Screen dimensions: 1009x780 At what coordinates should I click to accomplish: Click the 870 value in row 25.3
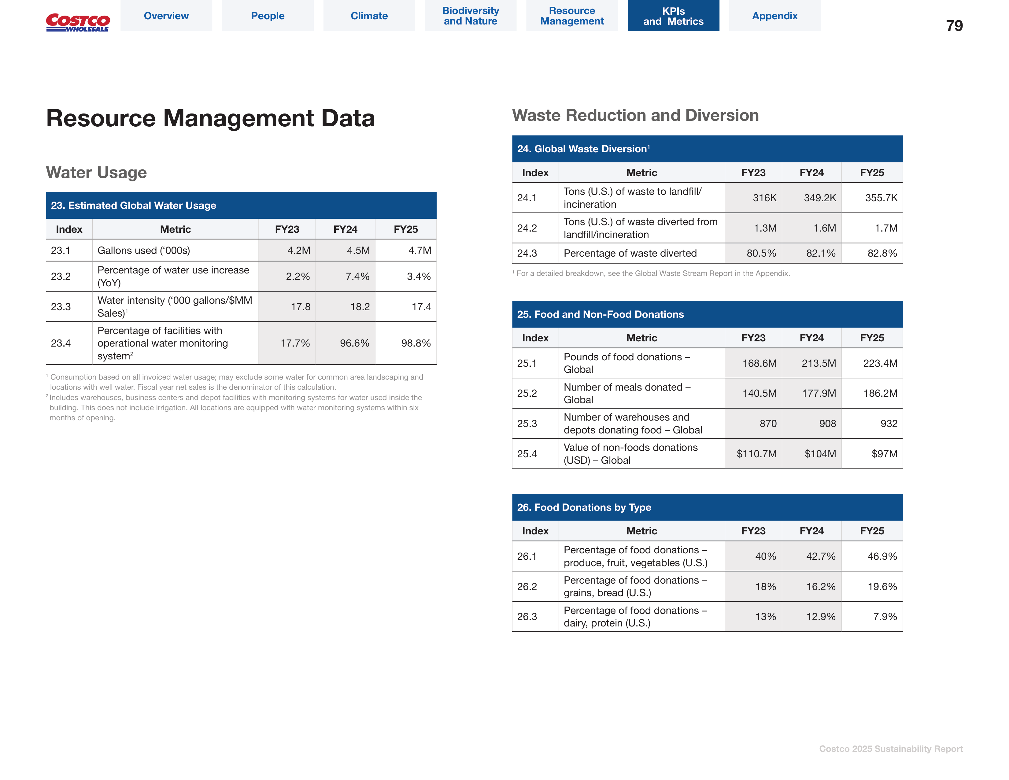pos(768,424)
